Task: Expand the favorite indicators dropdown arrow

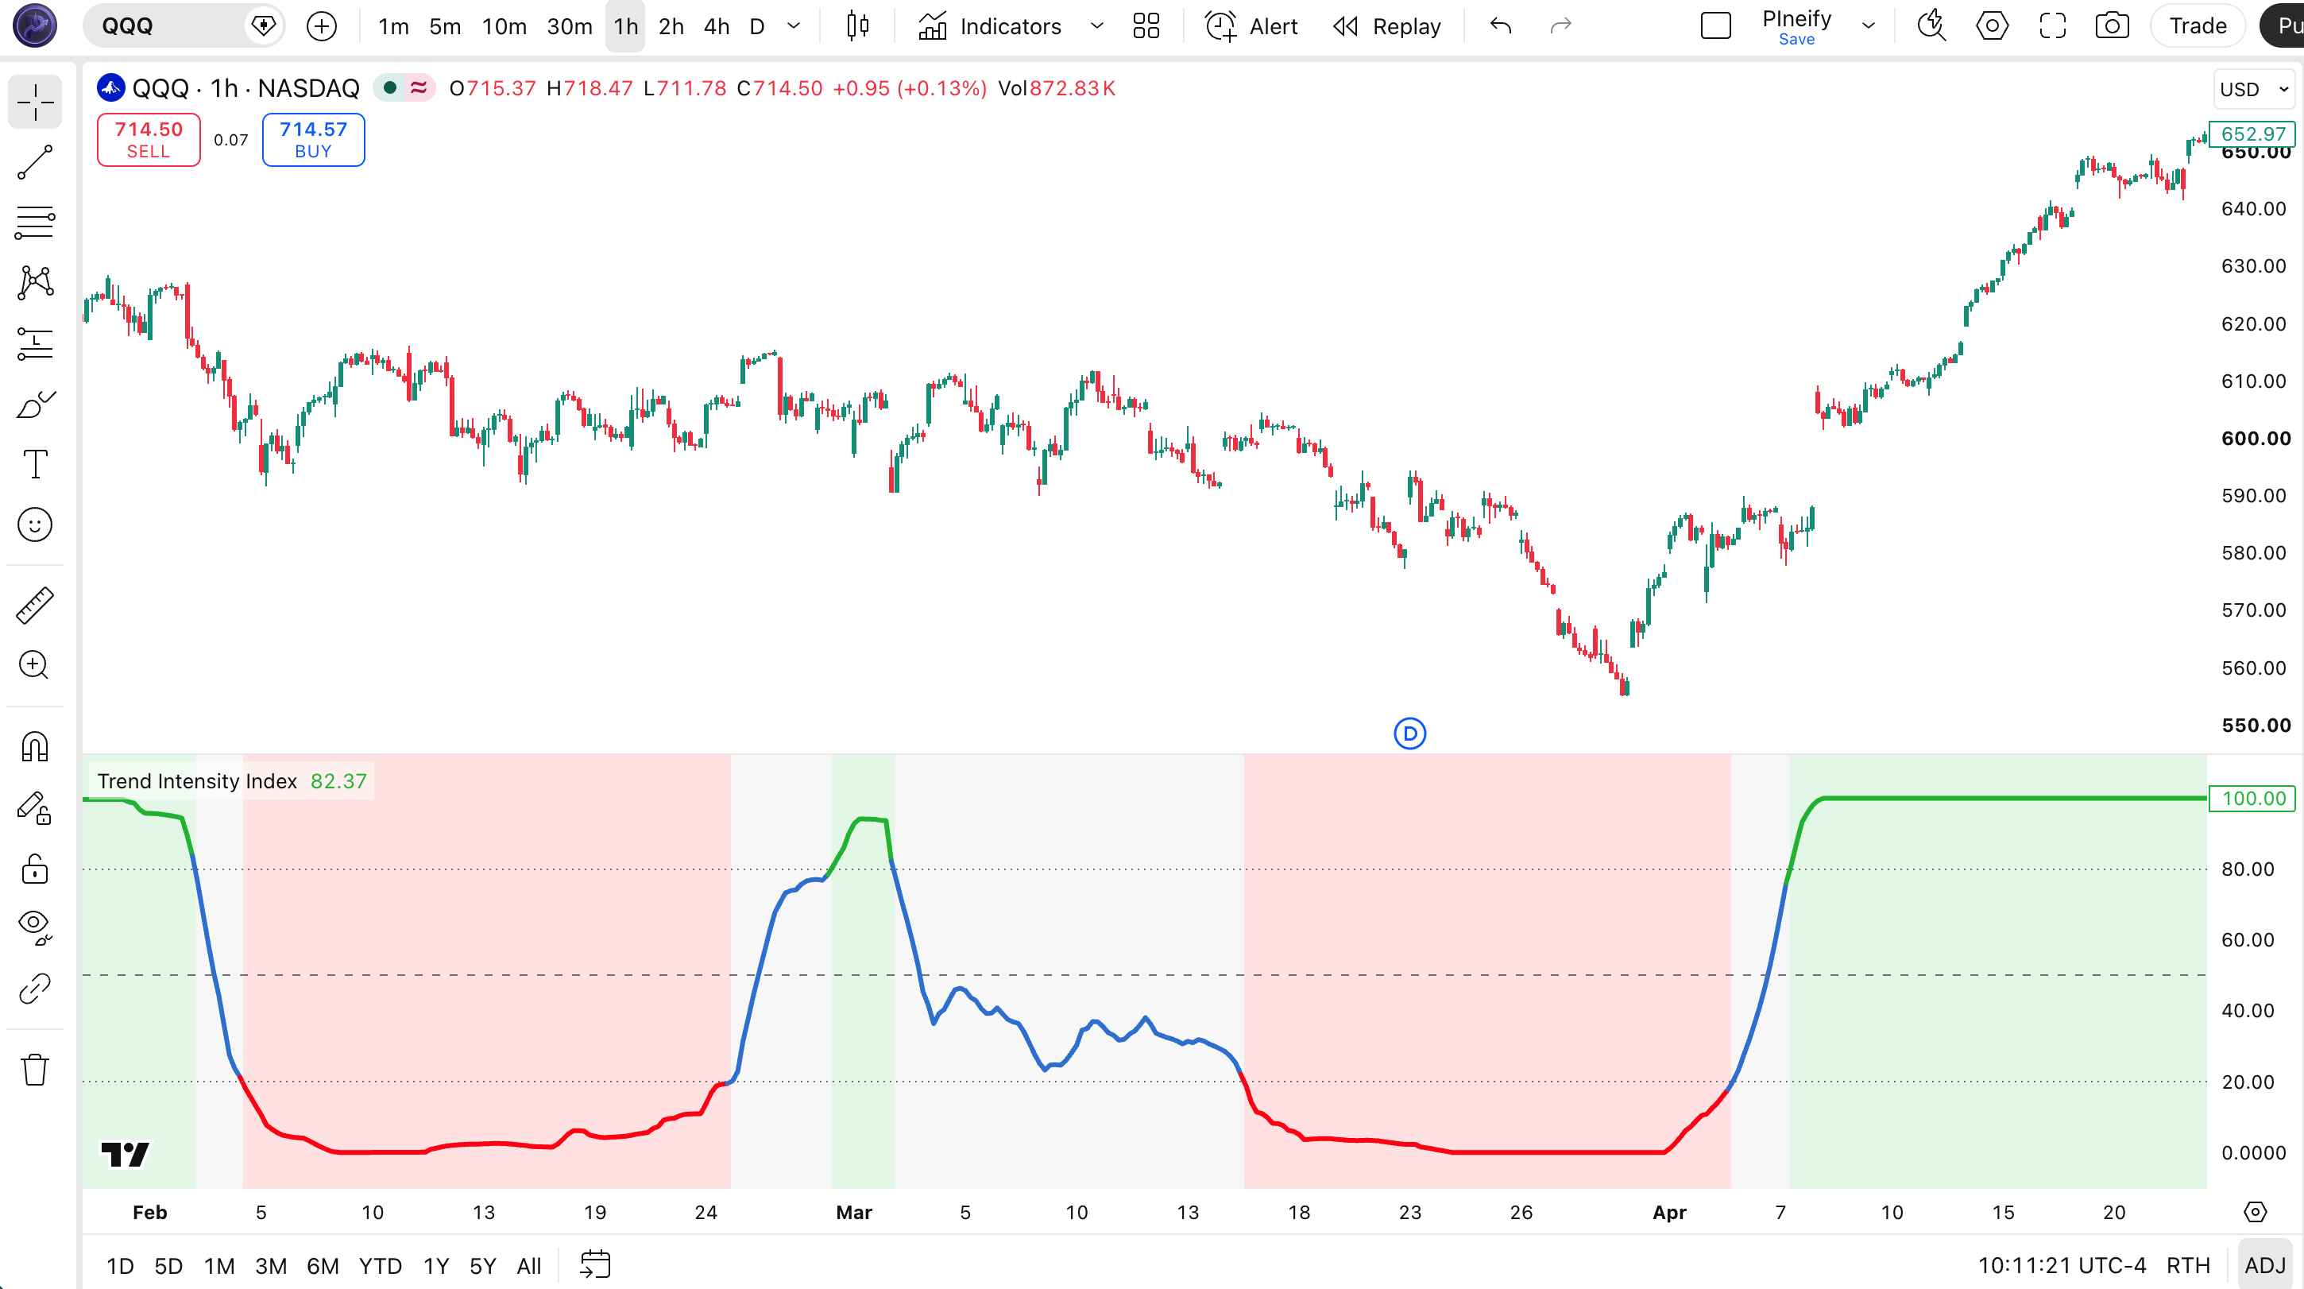Action: pyautogui.click(x=1096, y=26)
